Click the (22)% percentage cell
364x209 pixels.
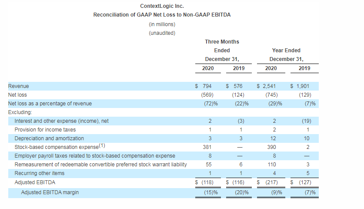[x=242, y=104]
